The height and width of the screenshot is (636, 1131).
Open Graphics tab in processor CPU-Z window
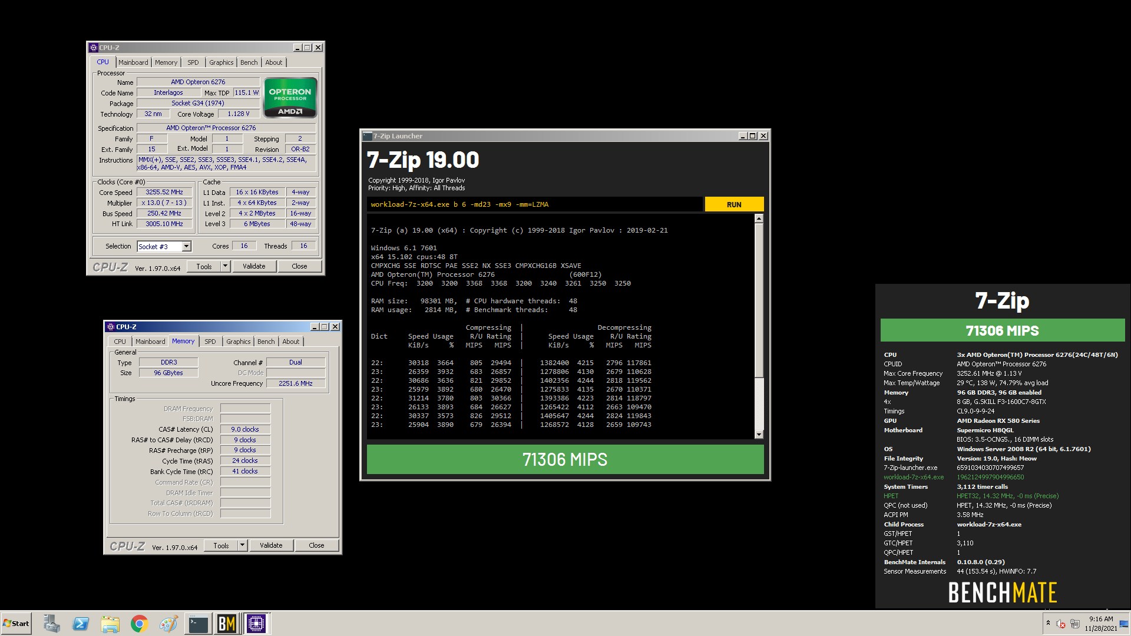(x=221, y=62)
